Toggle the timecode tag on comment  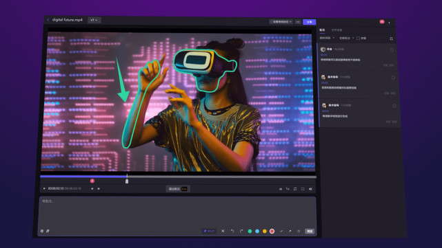point(209,231)
